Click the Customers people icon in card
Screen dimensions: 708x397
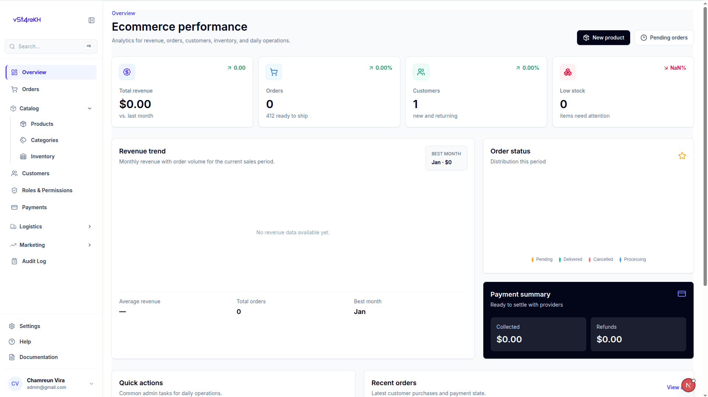click(x=421, y=72)
